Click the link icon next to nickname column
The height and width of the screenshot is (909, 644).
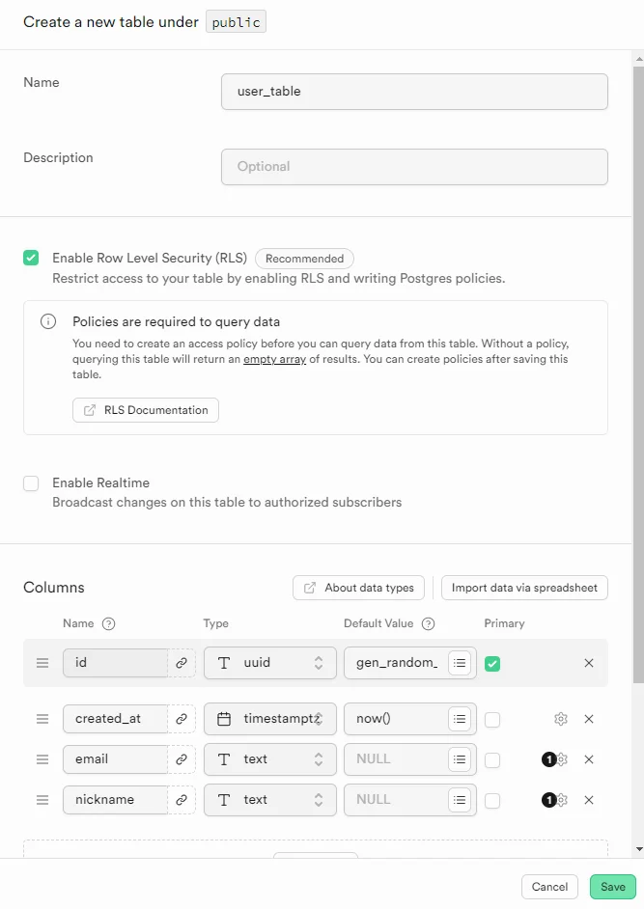click(181, 800)
